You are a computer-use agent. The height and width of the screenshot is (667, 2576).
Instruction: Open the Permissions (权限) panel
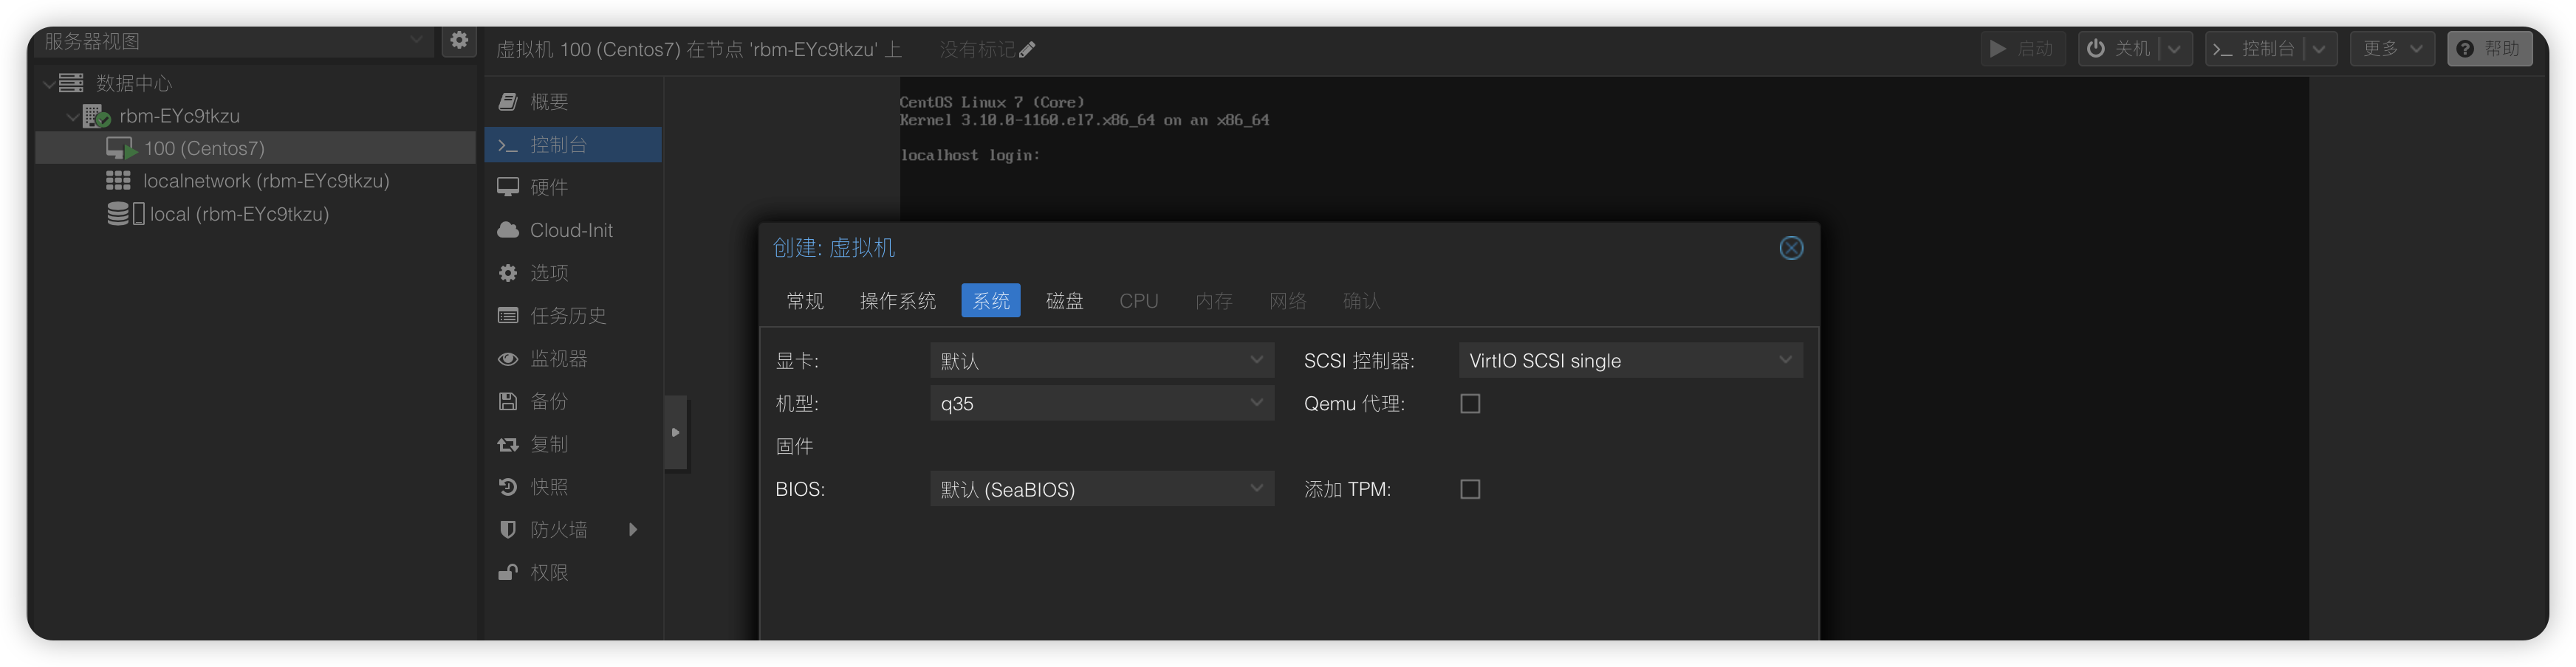pos(549,573)
